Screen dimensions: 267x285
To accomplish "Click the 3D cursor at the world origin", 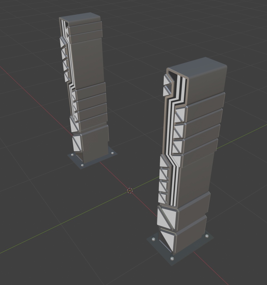I will pyautogui.click(x=130, y=190).
